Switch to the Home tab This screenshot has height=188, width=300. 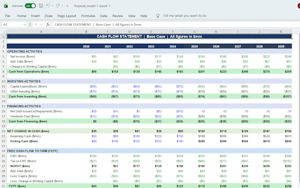(22, 16)
